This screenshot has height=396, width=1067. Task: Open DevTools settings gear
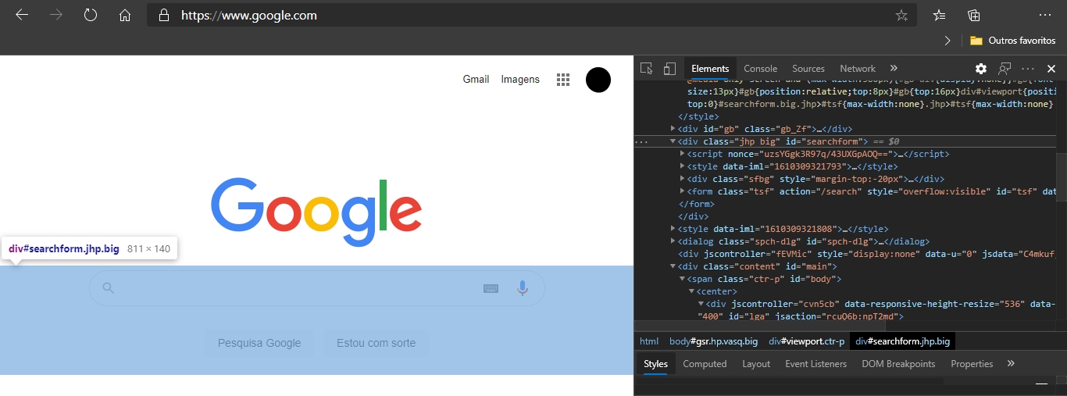pos(981,69)
